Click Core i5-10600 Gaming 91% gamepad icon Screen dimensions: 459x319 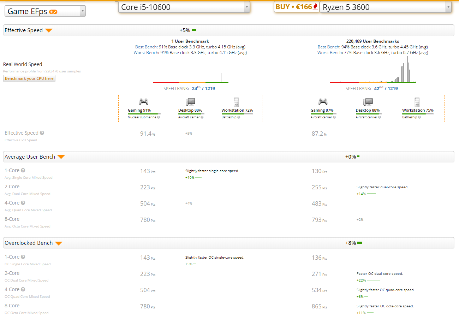pyautogui.click(x=143, y=102)
